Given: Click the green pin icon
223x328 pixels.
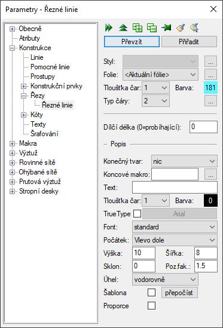Looking at the screenshot, I should [166, 27].
